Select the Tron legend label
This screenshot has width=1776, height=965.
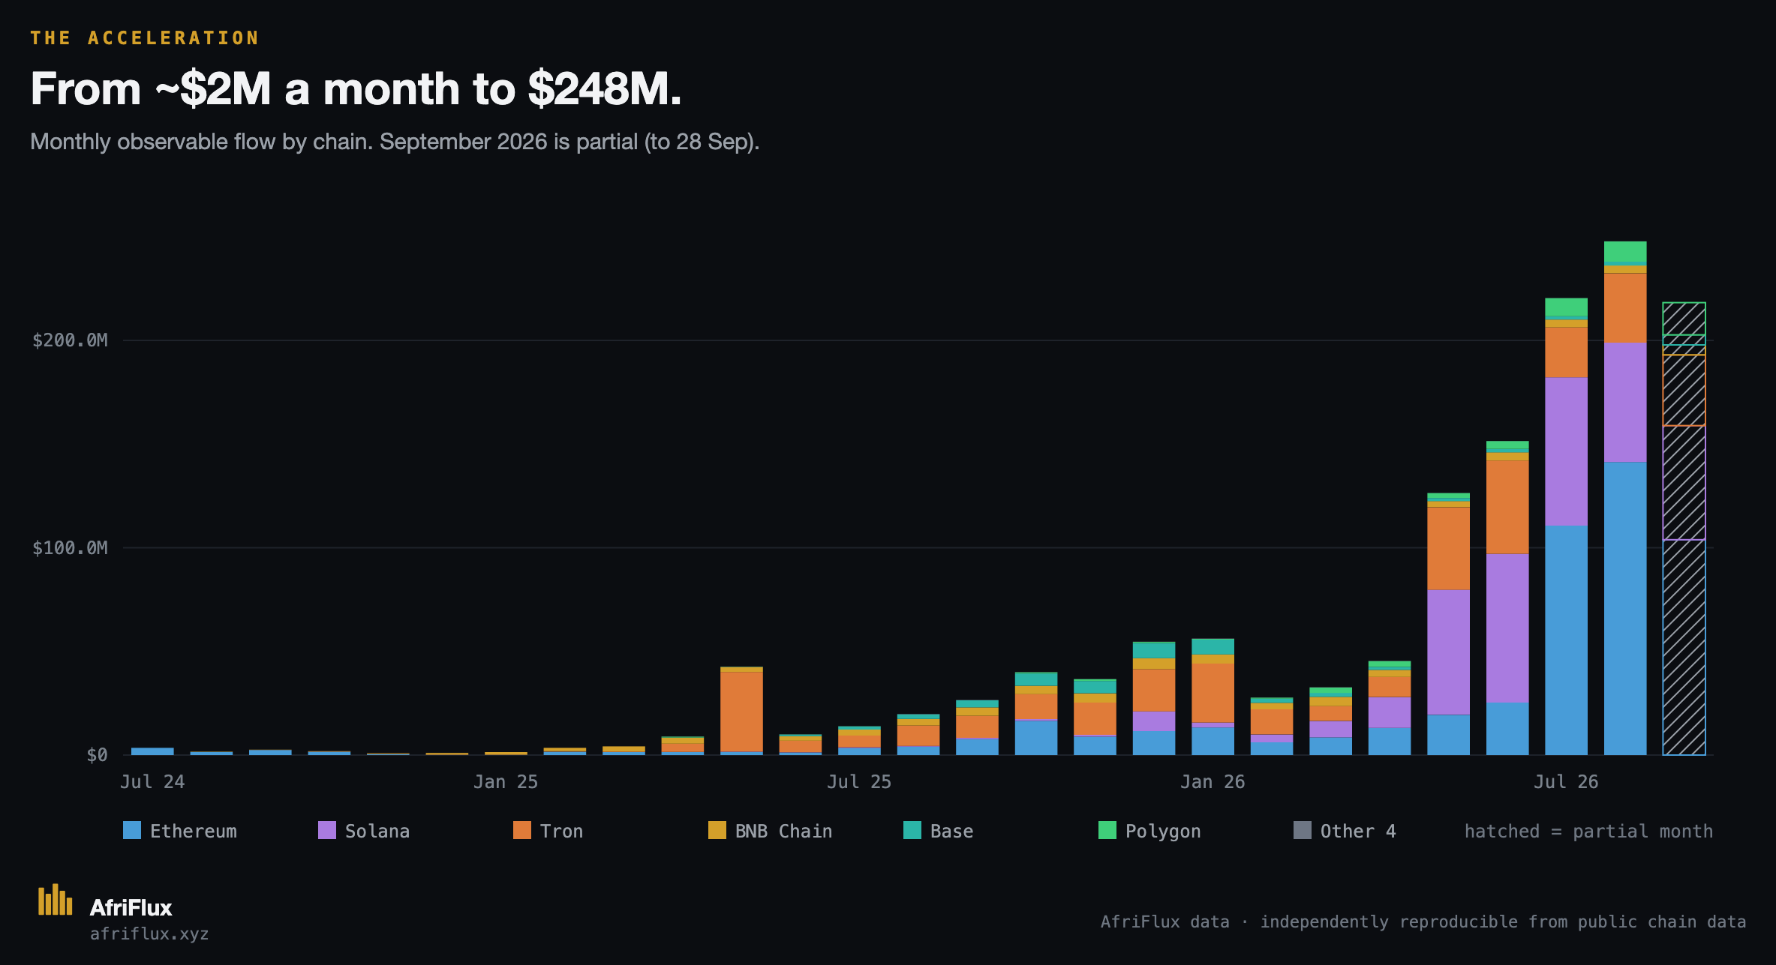[x=561, y=831]
